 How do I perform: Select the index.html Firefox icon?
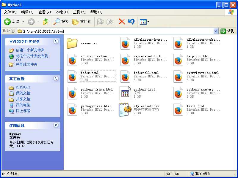click(72, 77)
